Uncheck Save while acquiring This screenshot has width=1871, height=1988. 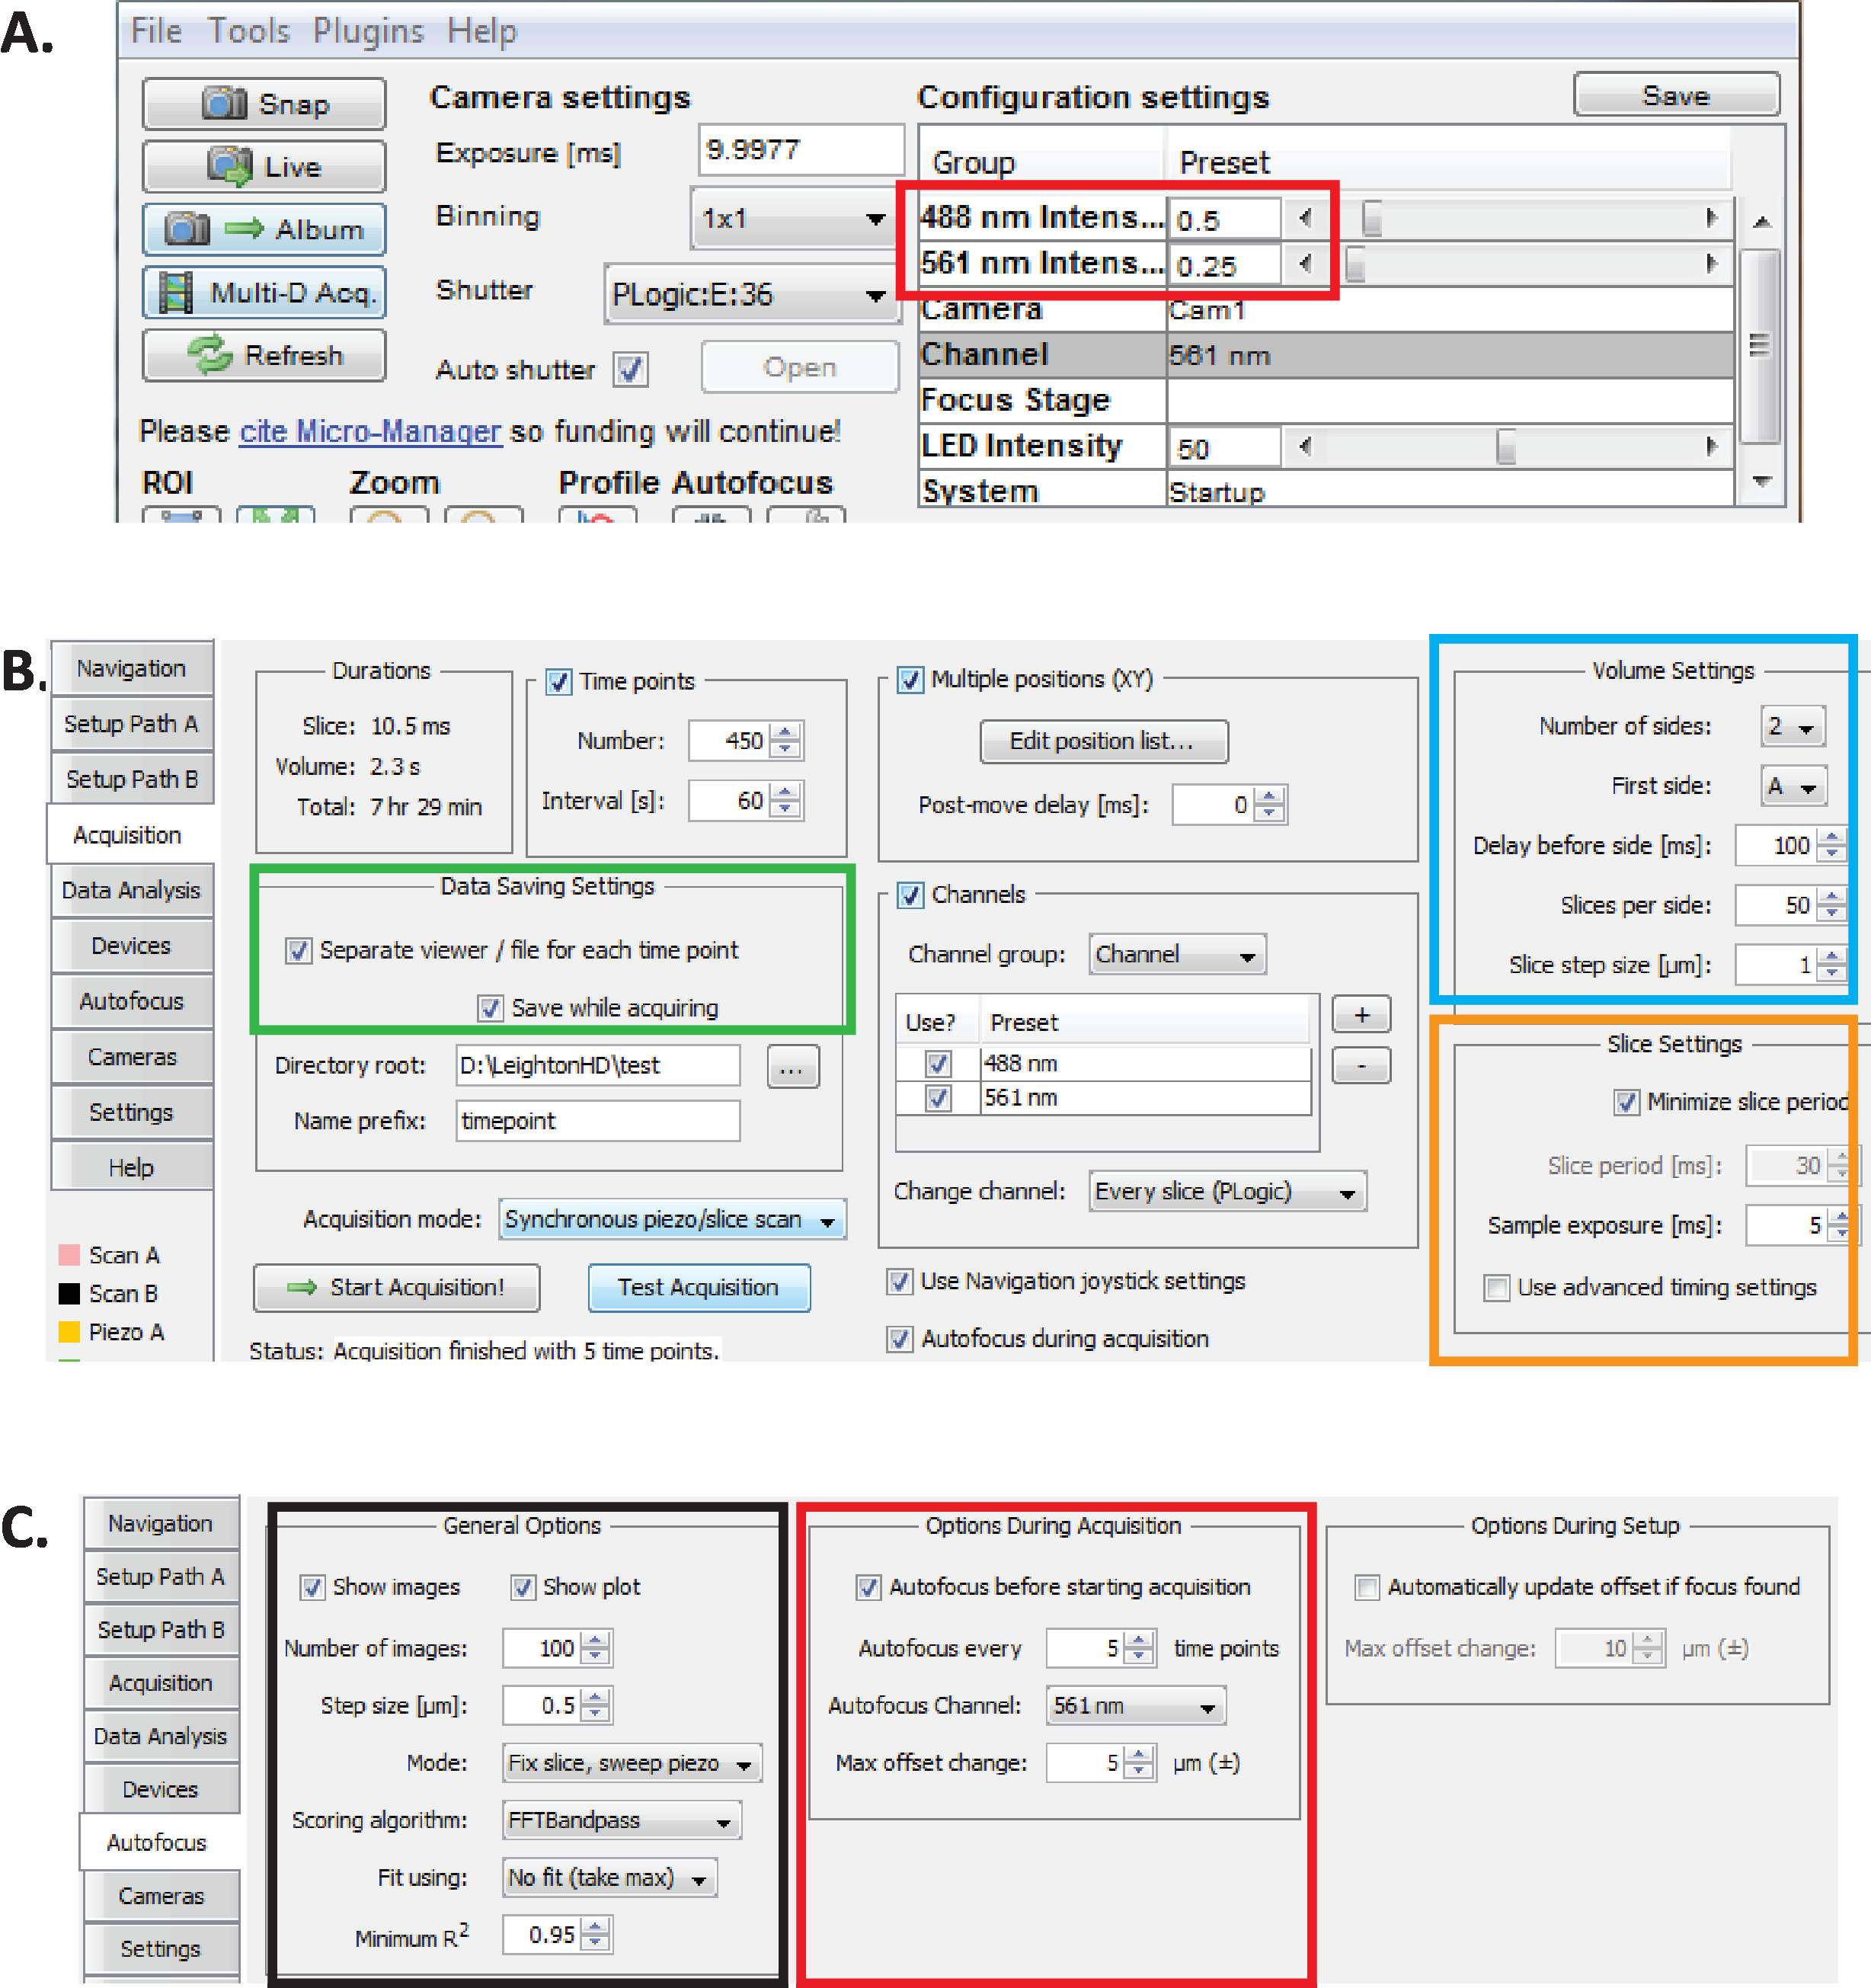pyautogui.click(x=490, y=1007)
